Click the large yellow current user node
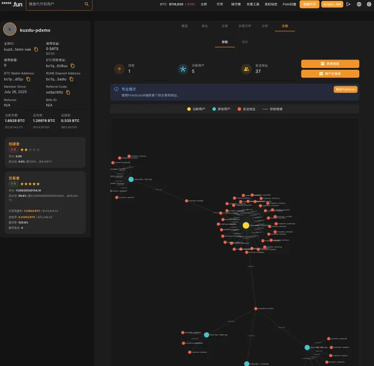 point(246,226)
